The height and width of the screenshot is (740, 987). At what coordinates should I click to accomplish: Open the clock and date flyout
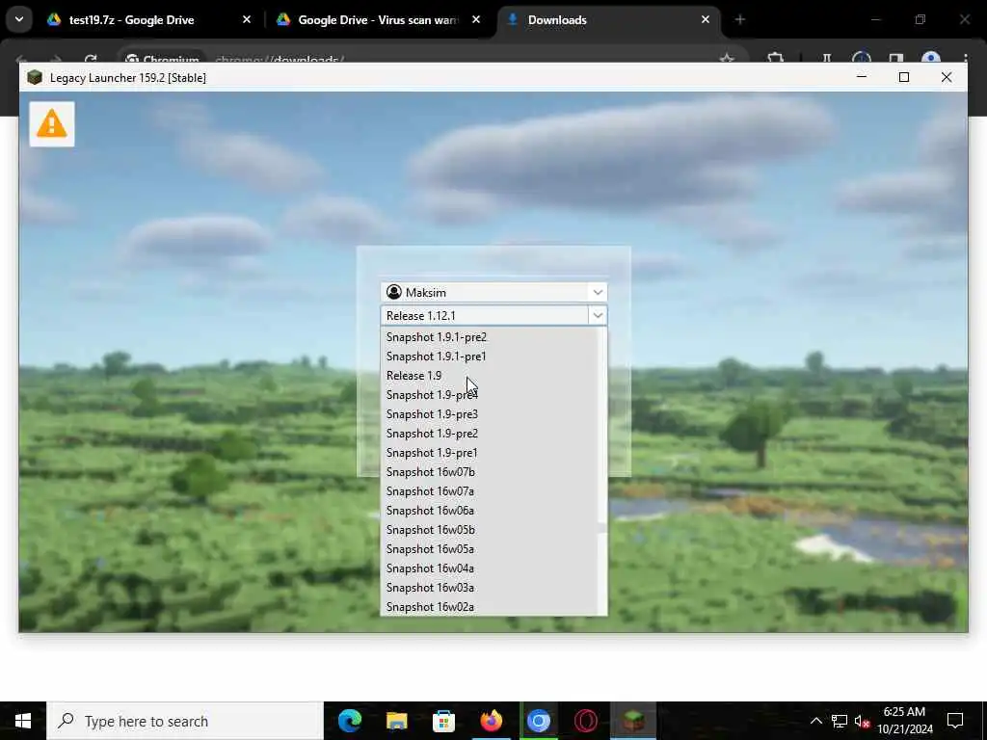pos(904,721)
